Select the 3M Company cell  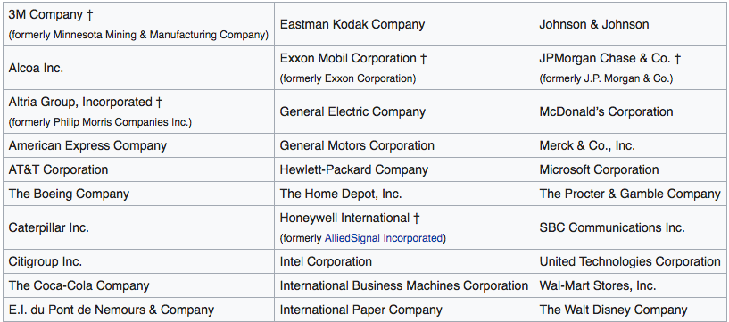[138, 24]
